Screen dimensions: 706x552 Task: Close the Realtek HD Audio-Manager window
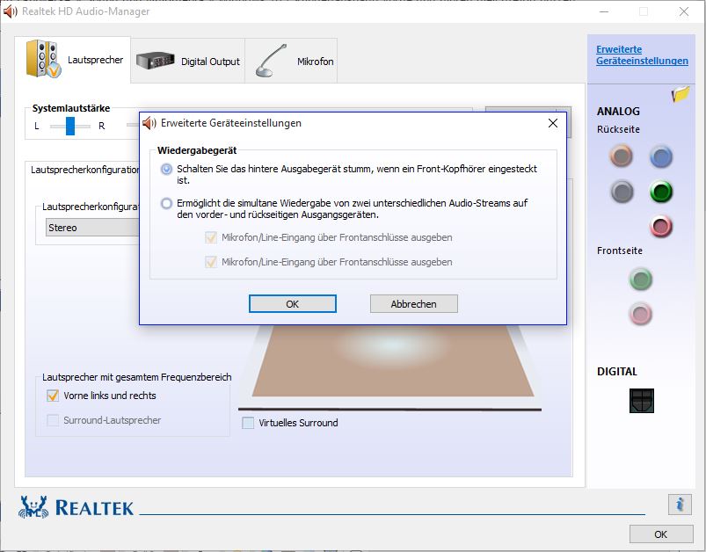point(684,11)
